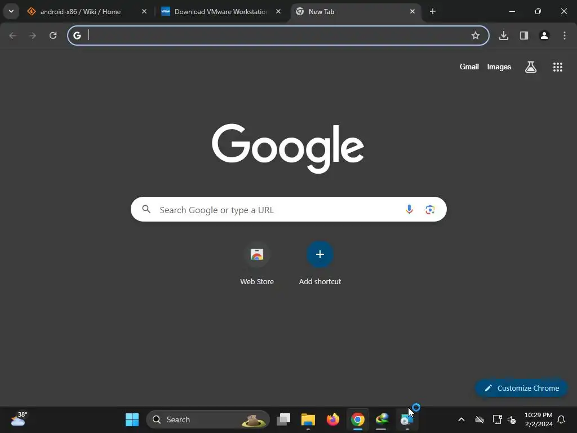Screen dimensions: 577x433
Task: Launch Firefox from the taskbar
Action: (x=332, y=419)
